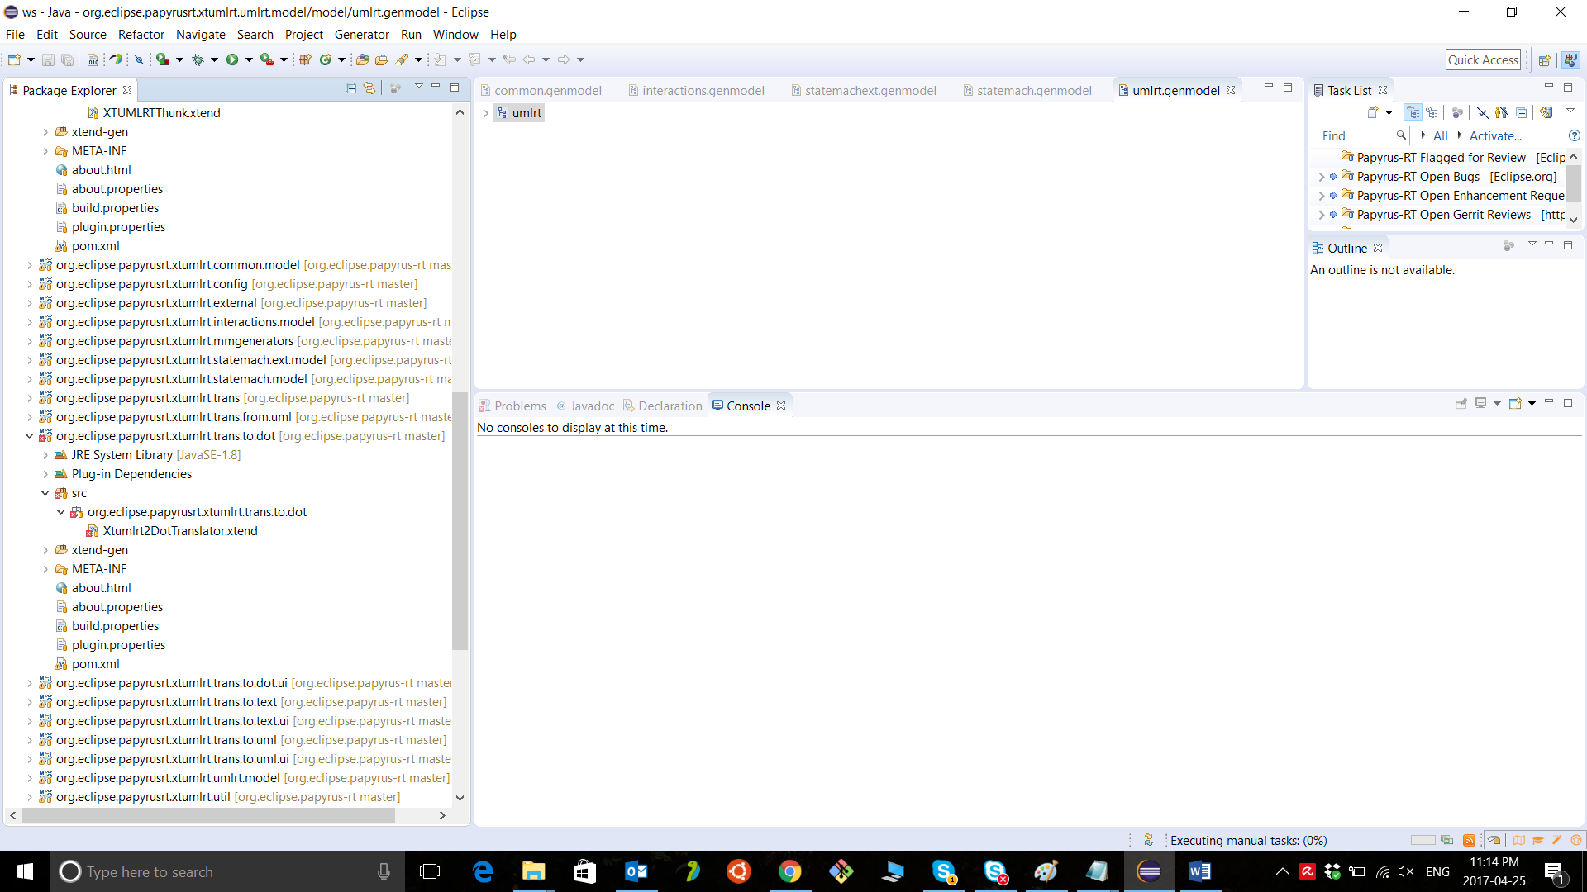Click the New Java Class icon
Viewport: 1587px width, 892px height.
pyautogui.click(x=326, y=59)
